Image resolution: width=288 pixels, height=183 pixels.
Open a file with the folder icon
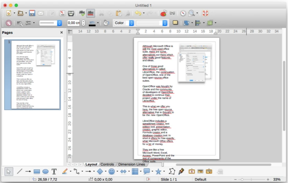(20, 13)
